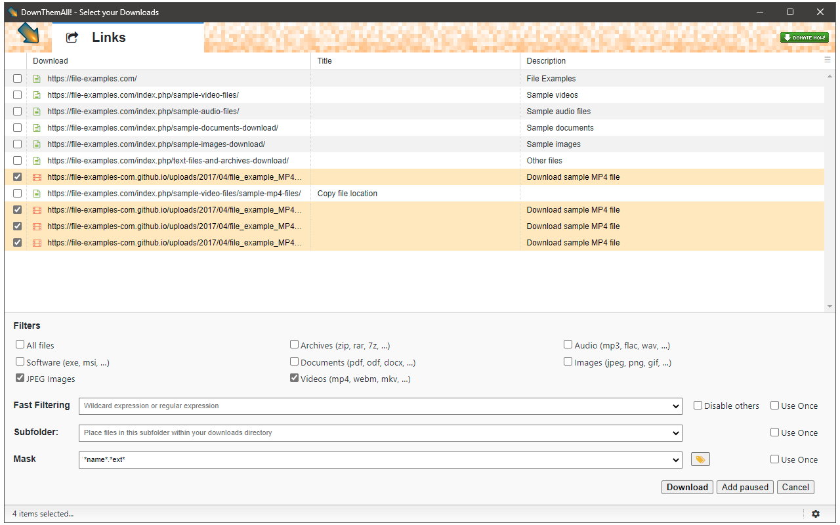The width and height of the screenshot is (840, 525).
Task: Expand the Fast Filtering dropdown arrow
Action: (x=676, y=406)
